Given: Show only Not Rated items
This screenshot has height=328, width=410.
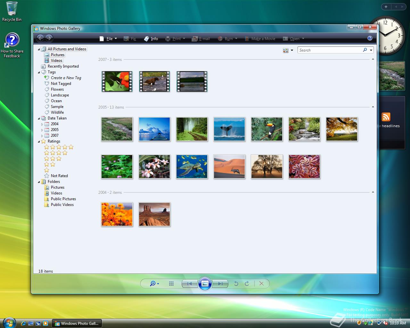Looking at the screenshot, I should [59, 176].
